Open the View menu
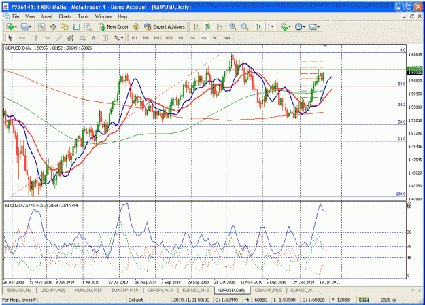425x305 pixels. pyautogui.click(x=31, y=16)
